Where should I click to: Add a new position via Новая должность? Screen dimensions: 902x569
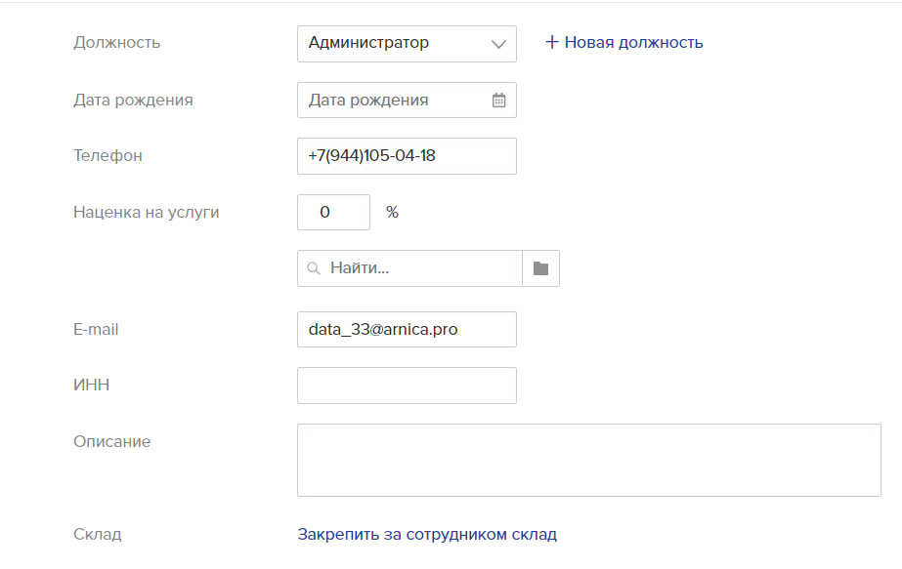(x=624, y=42)
